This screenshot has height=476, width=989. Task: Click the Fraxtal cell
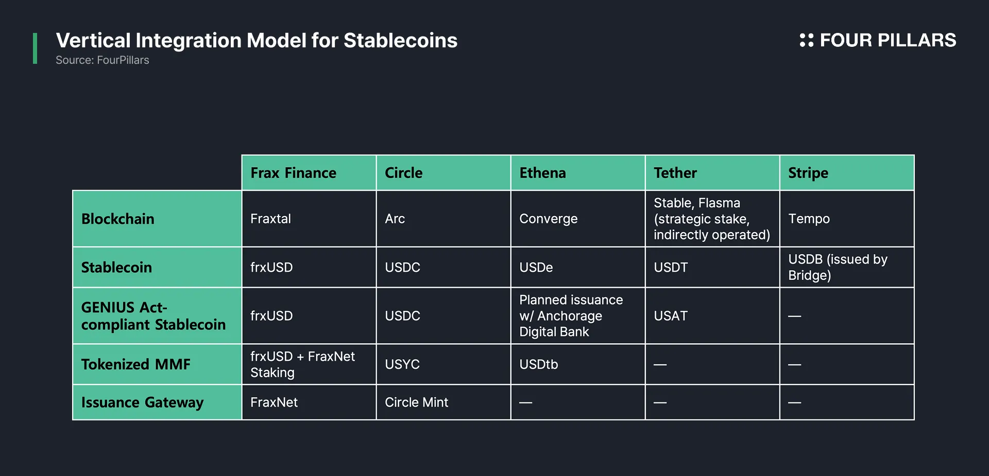[270, 219]
